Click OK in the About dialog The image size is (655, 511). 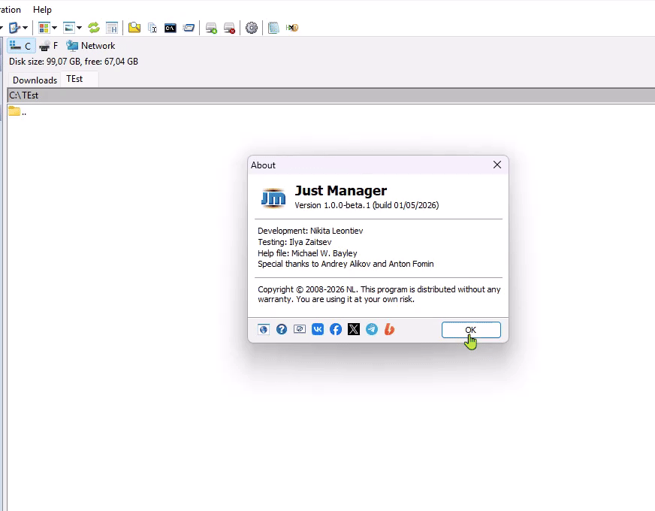(x=471, y=330)
